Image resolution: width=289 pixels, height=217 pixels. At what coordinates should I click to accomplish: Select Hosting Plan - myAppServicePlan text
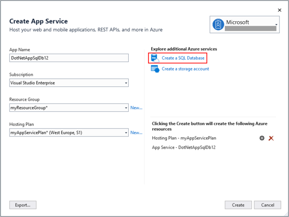184,138
